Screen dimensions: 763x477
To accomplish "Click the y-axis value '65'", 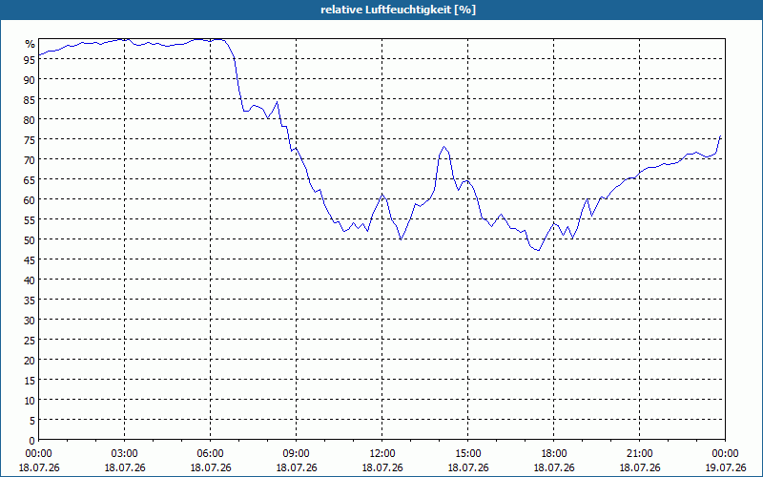I will click(30, 179).
